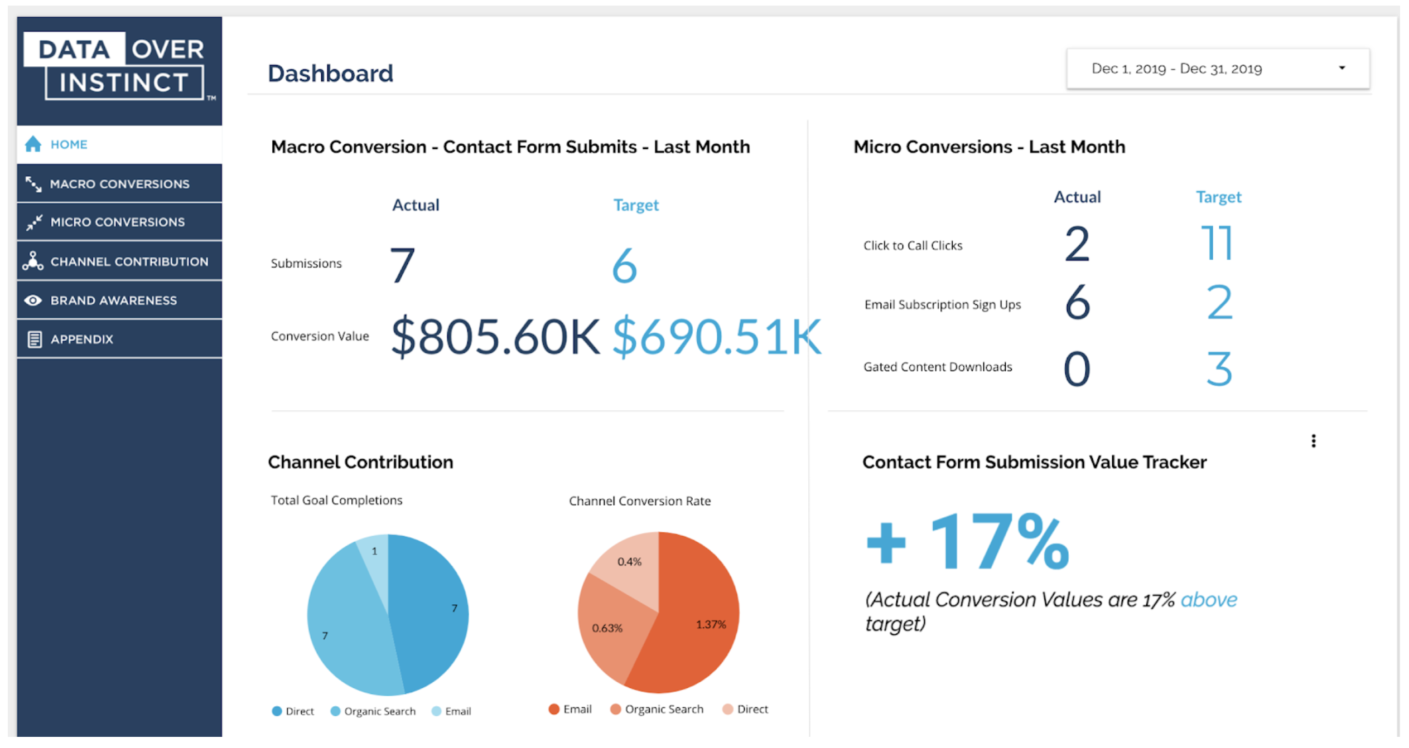Click the Dashboard page title
This screenshot has width=1409, height=748.
point(330,74)
